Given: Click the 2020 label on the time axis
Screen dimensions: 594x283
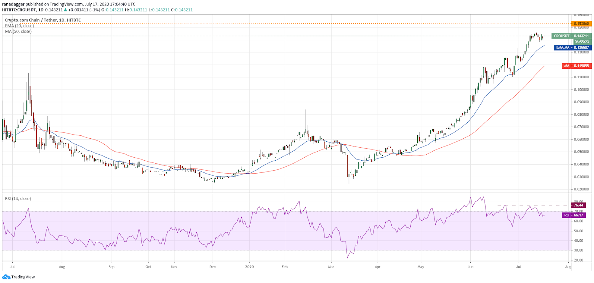Looking at the screenshot, I should pyautogui.click(x=249, y=267).
